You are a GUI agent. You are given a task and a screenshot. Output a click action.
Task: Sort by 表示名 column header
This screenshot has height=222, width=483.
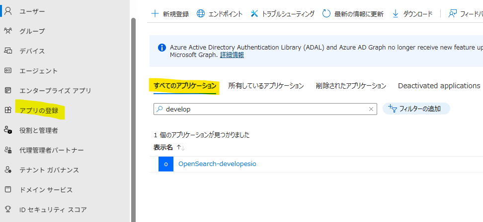pos(163,148)
